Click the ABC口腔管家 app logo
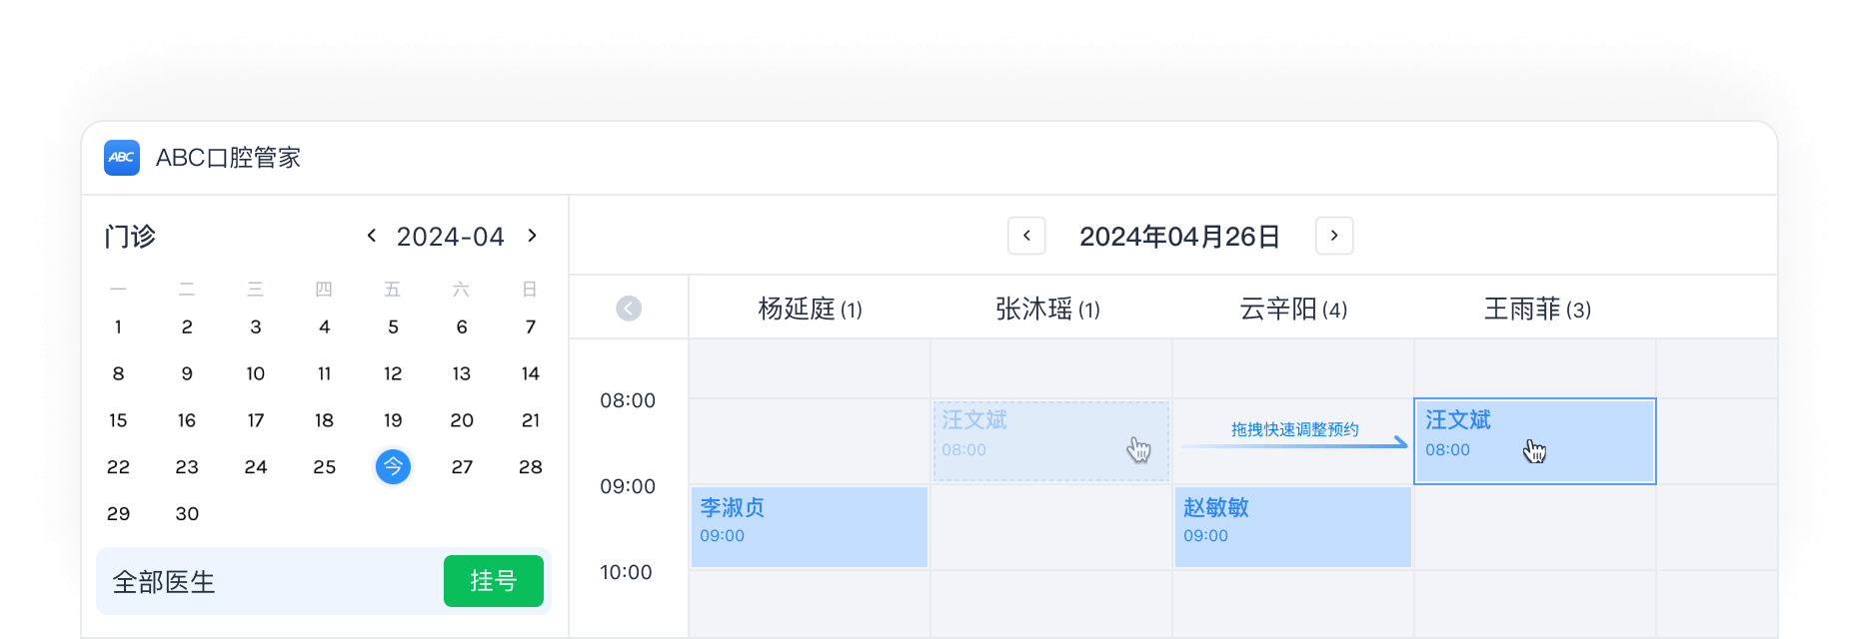 (x=122, y=158)
